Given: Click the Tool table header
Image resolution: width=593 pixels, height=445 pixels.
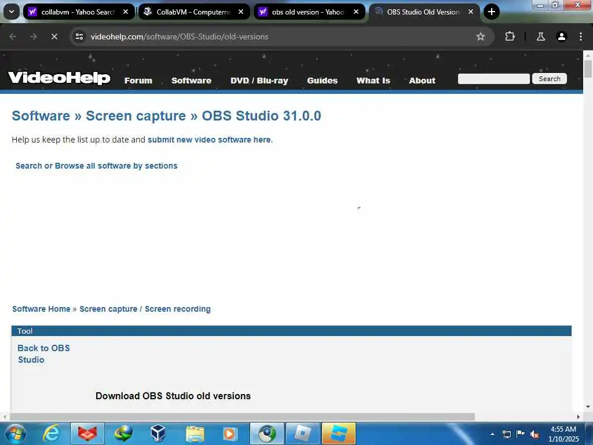Looking at the screenshot, I should [x=291, y=331].
